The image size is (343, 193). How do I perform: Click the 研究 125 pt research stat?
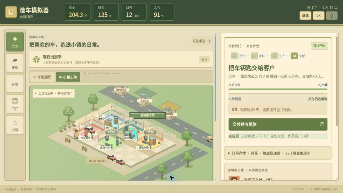pos(106,12)
